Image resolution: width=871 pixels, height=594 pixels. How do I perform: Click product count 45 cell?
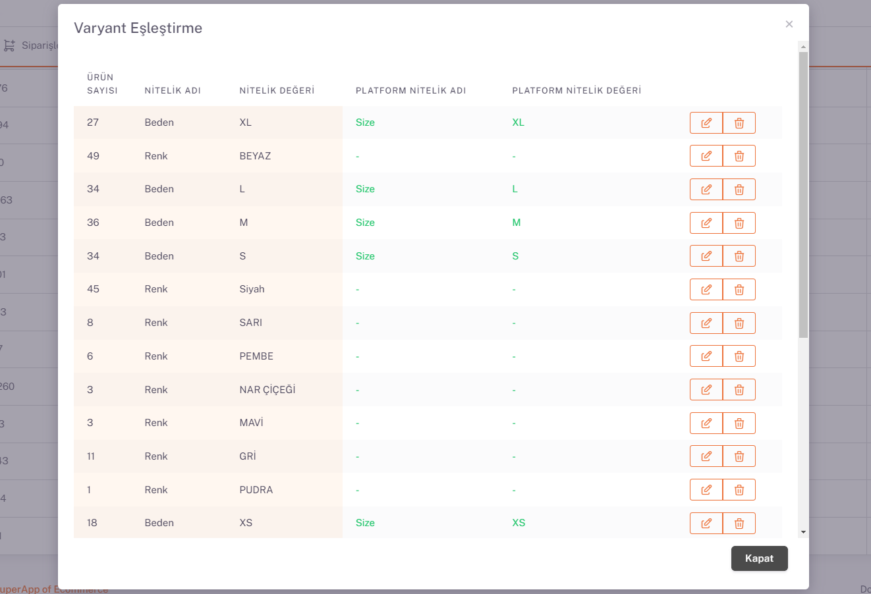coord(93,289)
